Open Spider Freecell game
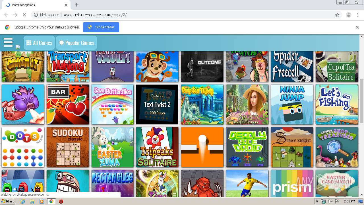The height and width of the screenshot is (205, 364). (x=292, y=66)
